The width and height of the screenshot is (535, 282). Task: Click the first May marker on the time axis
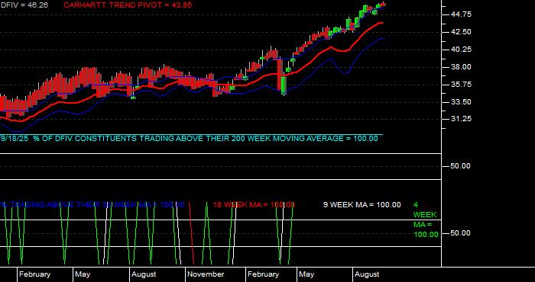83,274
